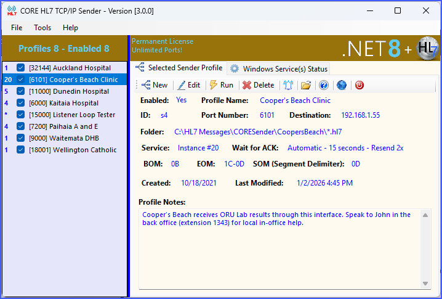The image size is (442, 299).
Task: Click the red power icon
Action: (360, 85)
